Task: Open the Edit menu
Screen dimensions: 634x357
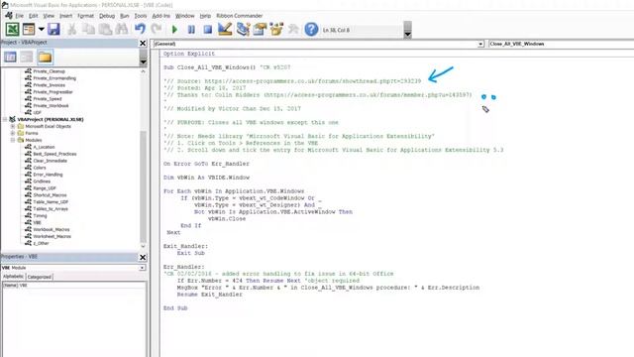Action: pos(33,16)
